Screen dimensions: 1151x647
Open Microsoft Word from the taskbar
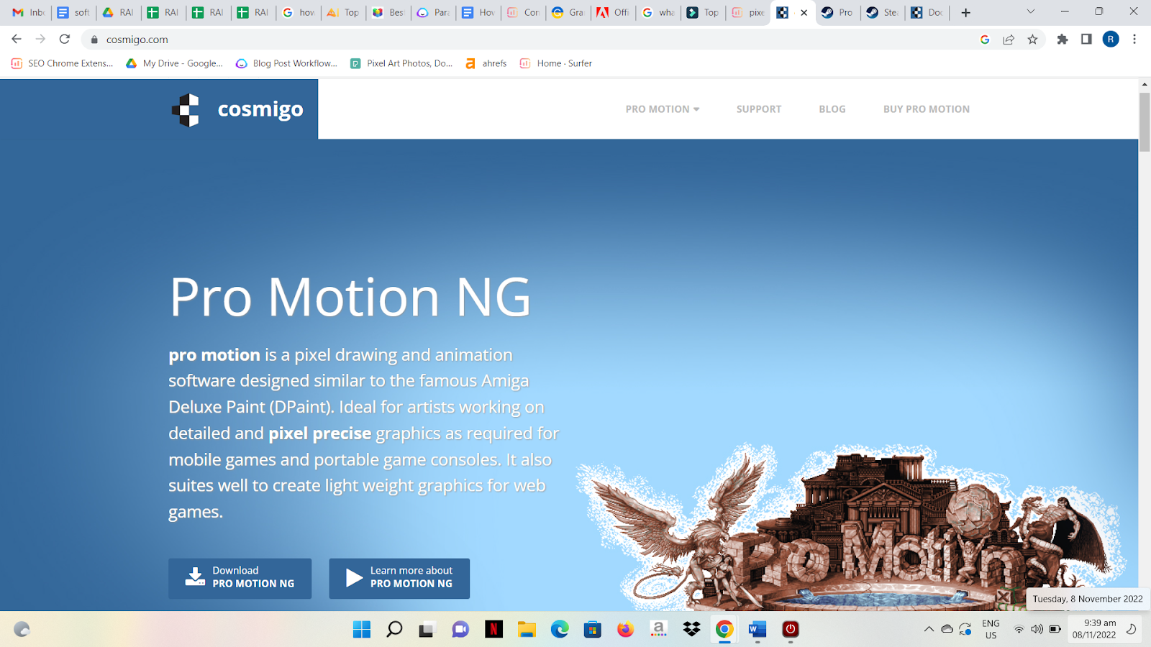(x=758, y=630)
